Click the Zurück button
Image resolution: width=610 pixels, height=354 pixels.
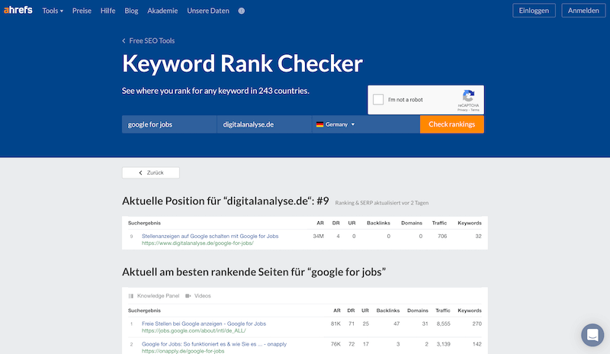[x=151, y=172]
